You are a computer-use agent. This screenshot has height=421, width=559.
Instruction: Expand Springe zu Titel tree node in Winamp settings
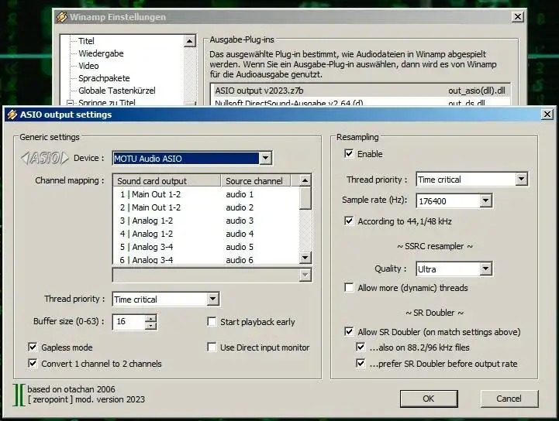(70, 103)
